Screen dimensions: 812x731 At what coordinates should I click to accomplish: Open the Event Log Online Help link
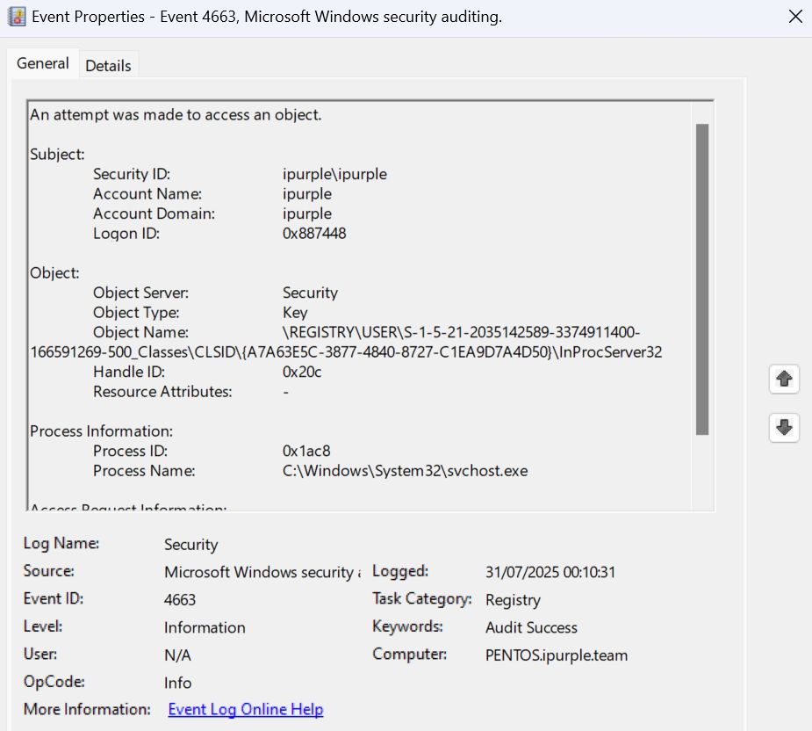click(245, 709)
